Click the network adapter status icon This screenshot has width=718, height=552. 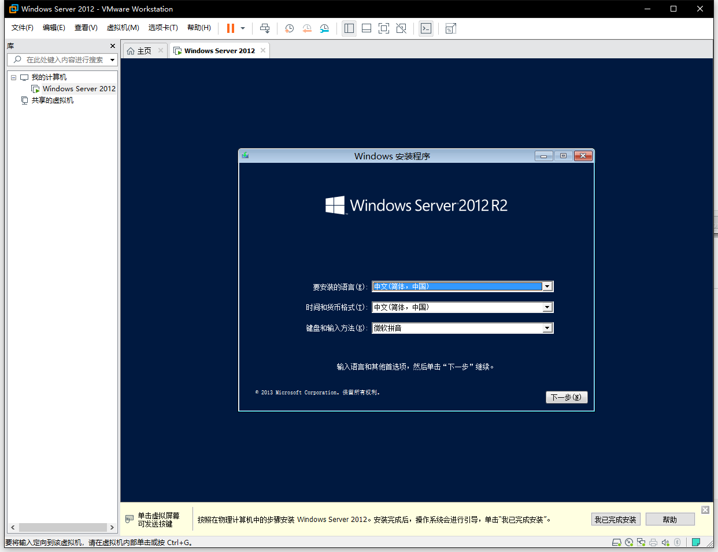[641, 542]
